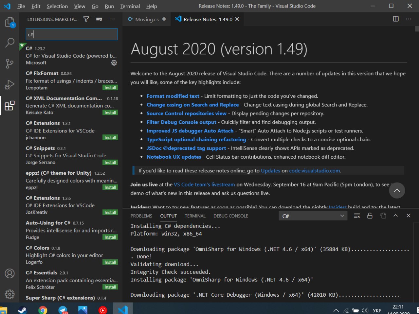This screenshot has height=314, width=419.
Task: Open the manage gear for the C# extension
Action: coord(114,62)
